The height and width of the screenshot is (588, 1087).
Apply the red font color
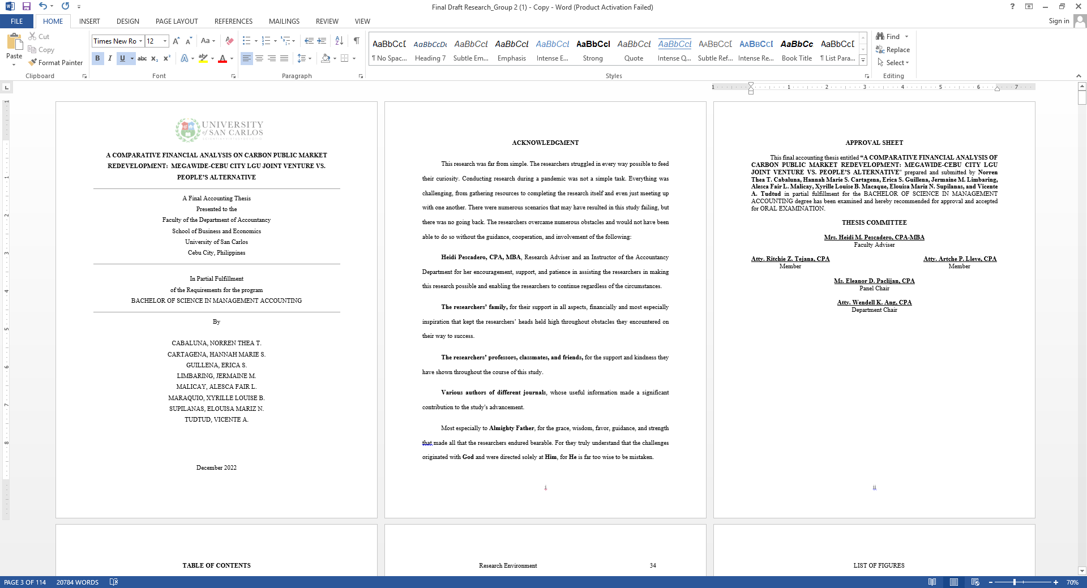[222, 58]
